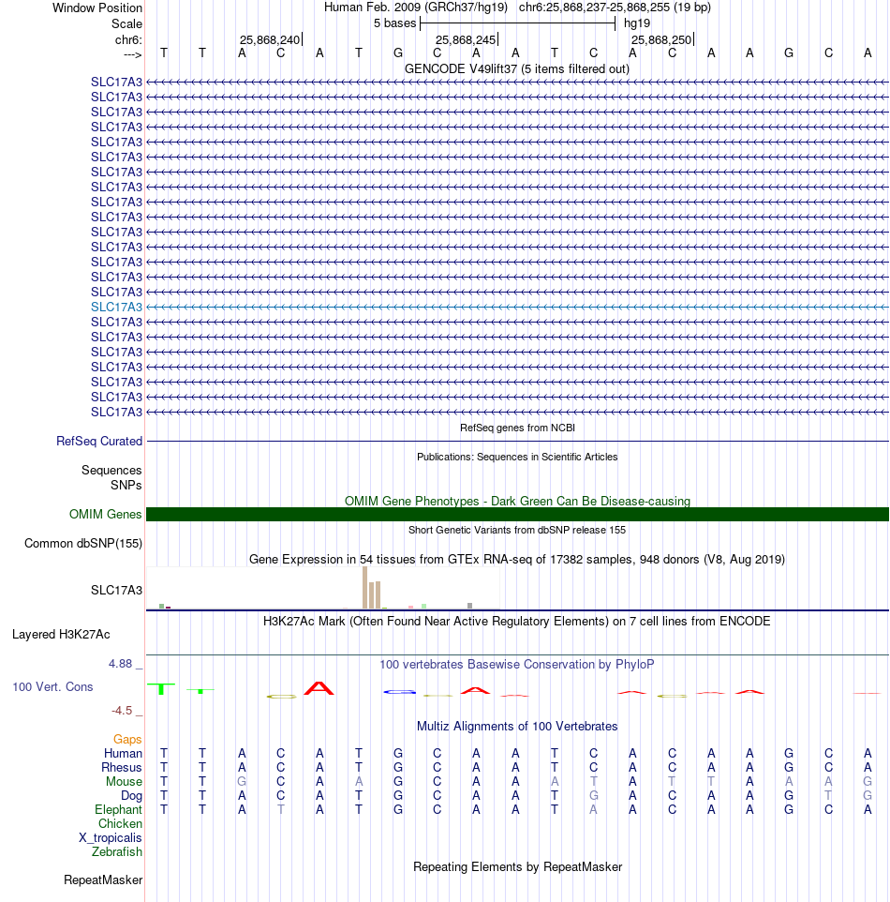890x902 pixels.
Task: Open Repeating Elements by RepeatMasker title
Action: click(x=517, y=867)
